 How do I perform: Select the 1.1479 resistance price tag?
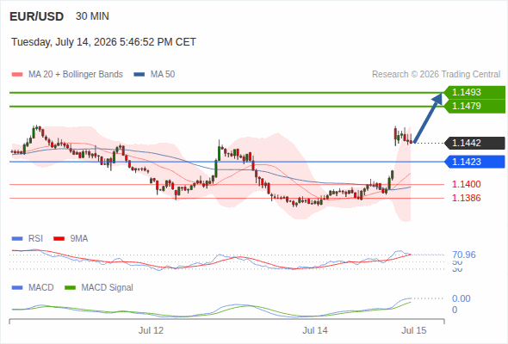click(474, 106)
